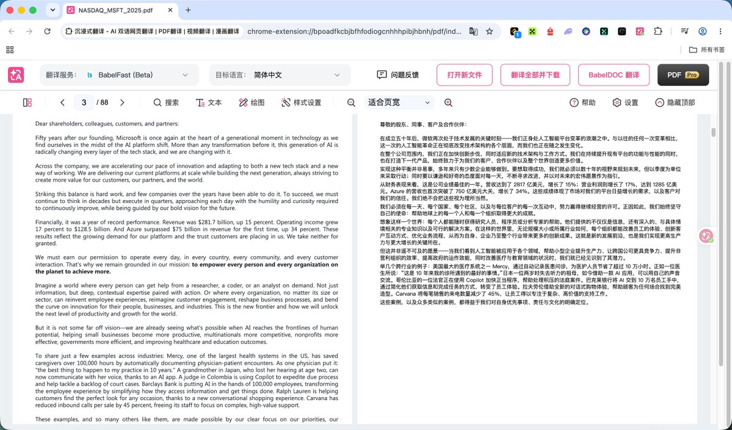Click the Immersive Translate logo icon
The height and width of the screenshot is (430, 732).
pos(16,75)
